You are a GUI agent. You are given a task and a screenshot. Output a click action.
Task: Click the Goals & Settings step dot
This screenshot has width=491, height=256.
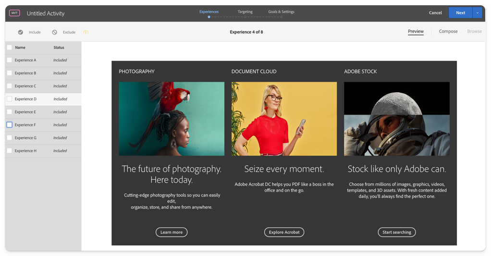click(281, 17)
